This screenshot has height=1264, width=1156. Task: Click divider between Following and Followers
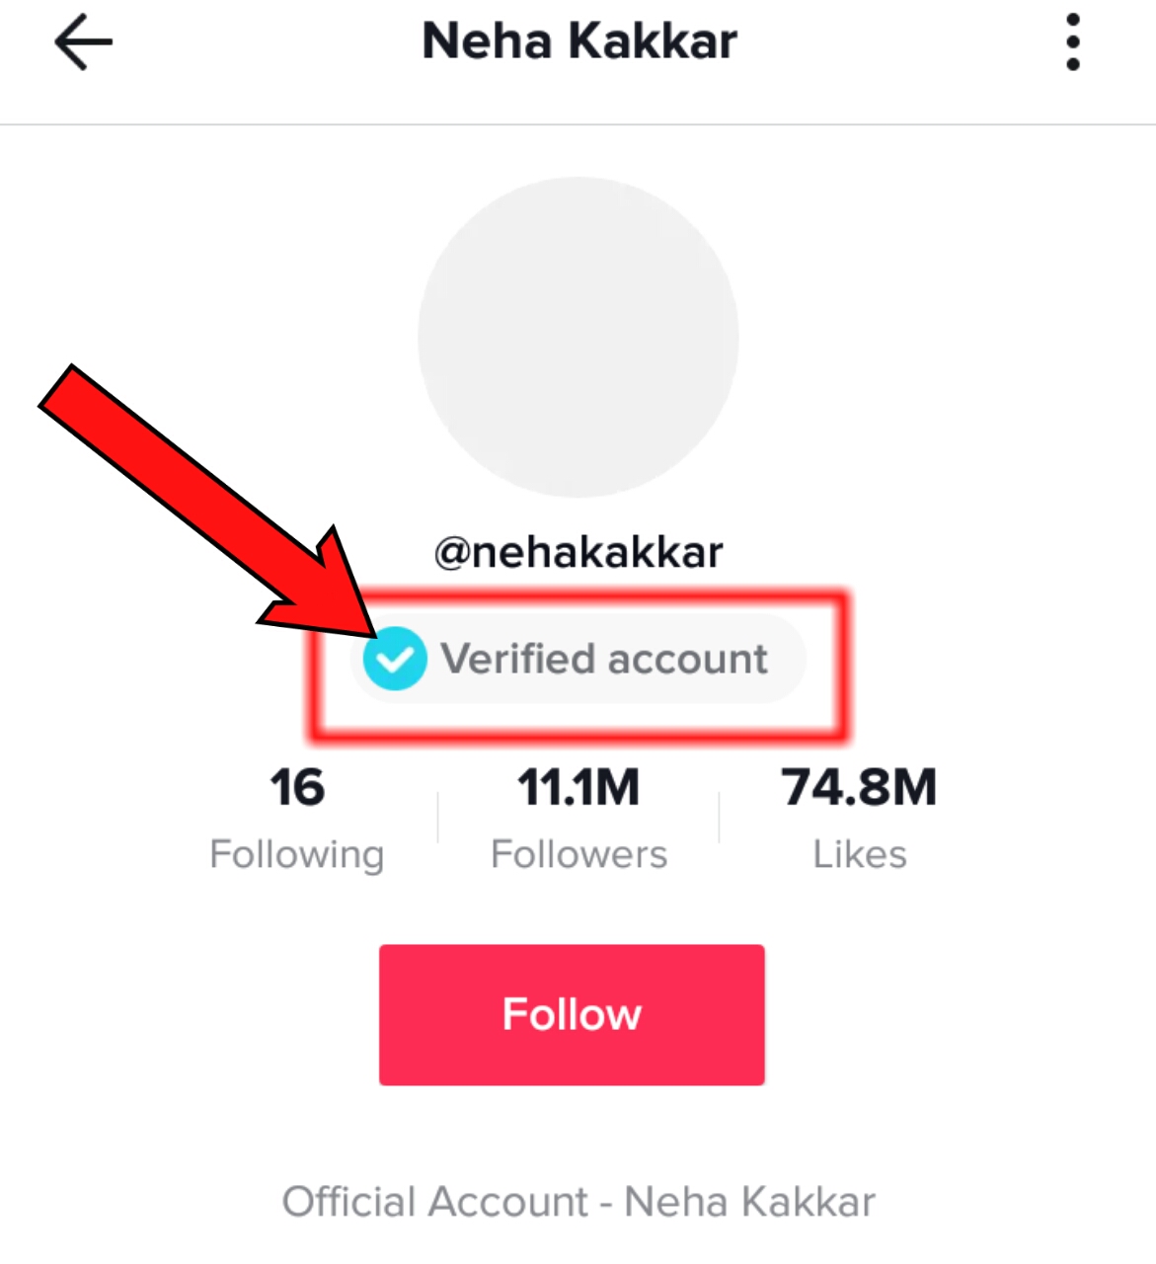[x=437, y=817]
